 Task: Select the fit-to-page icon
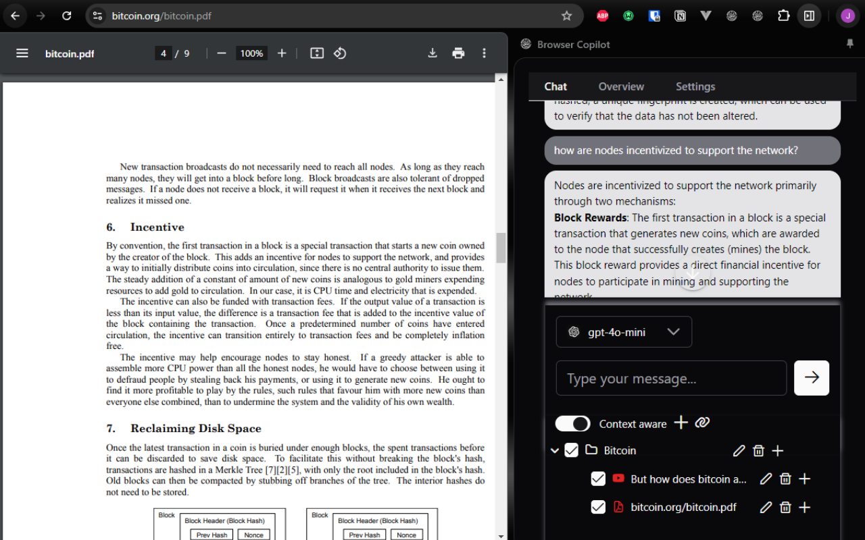point(316,53)
